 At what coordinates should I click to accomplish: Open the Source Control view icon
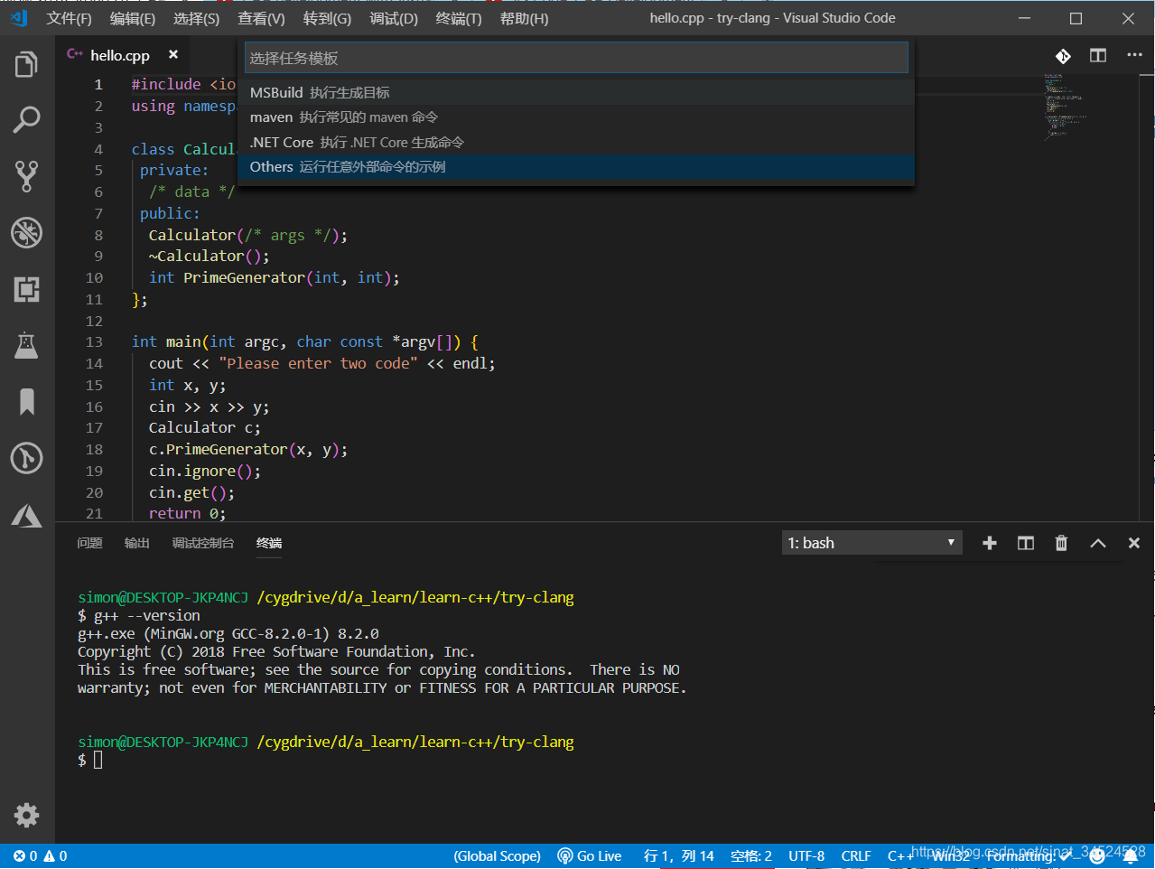tap(26, 176)
